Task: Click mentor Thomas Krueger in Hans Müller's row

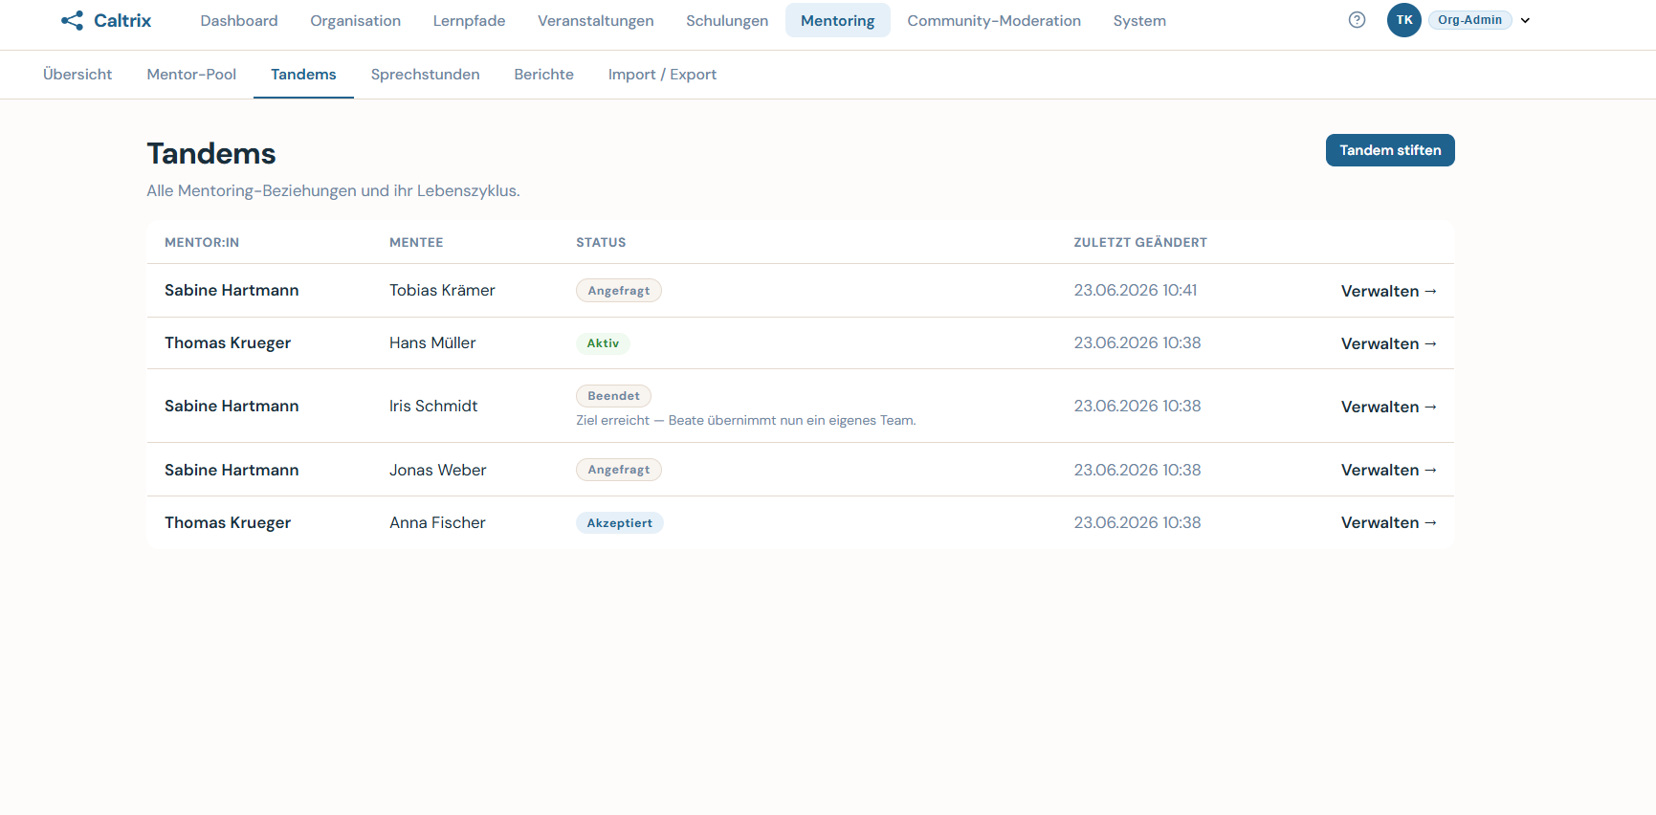Action: tap(228, 343)
